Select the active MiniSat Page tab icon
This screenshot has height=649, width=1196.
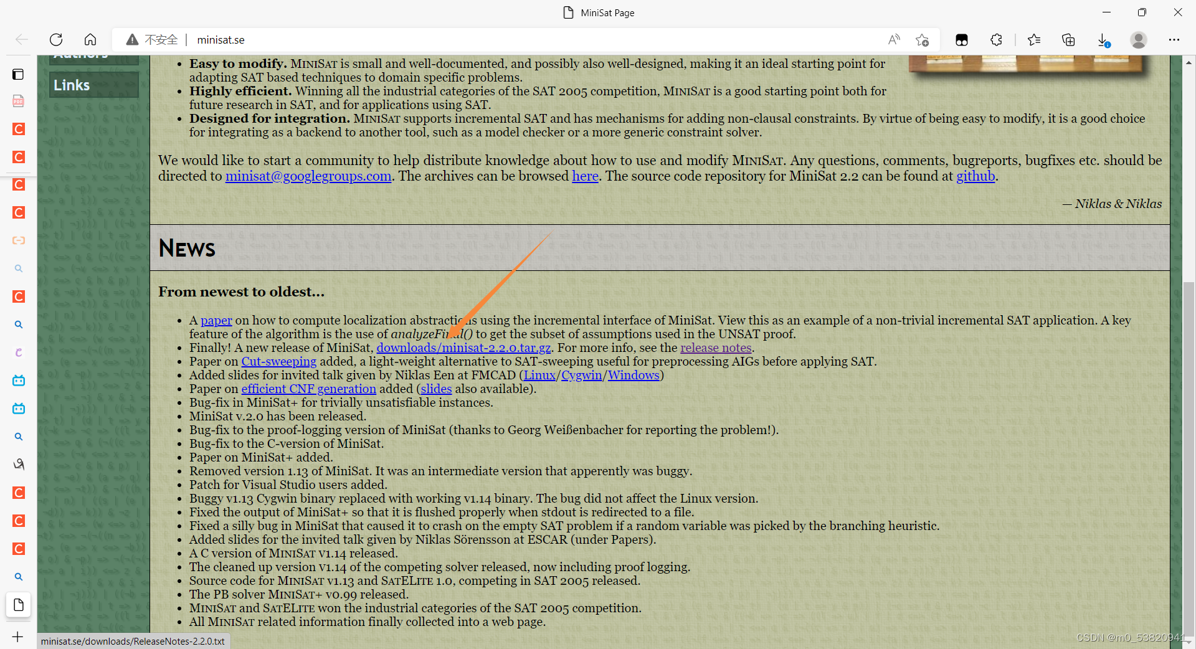point(19,605)
